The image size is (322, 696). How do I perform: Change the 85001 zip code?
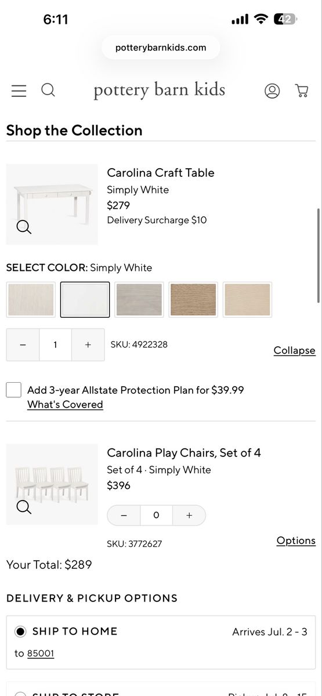41,653
